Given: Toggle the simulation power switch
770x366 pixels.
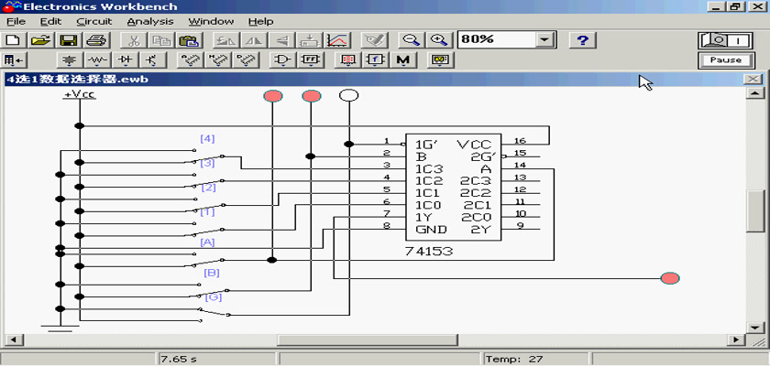Looking at the screenshot, I should pos(725,40).
